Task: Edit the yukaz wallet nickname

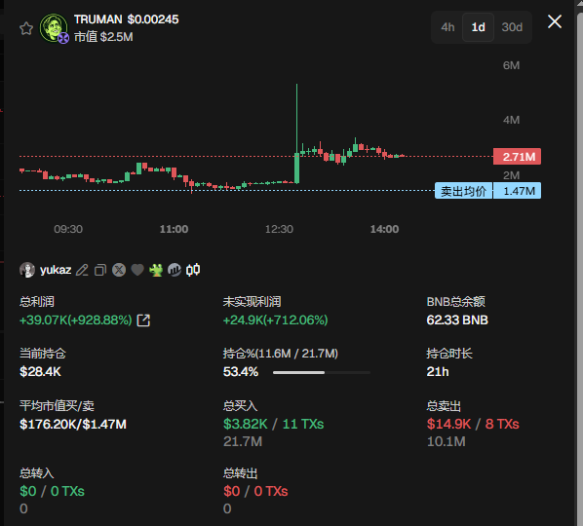Action: [82, 270]
